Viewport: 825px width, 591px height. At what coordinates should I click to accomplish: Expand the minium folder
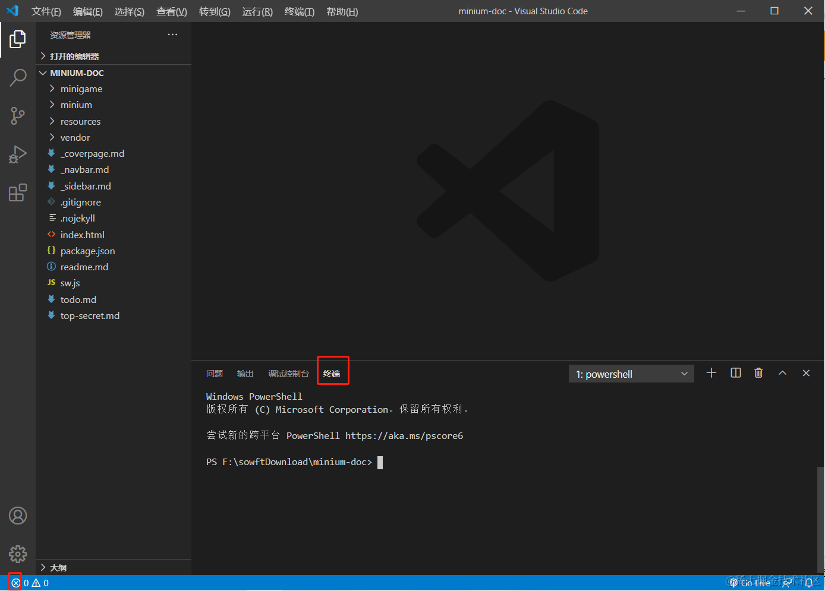click(114, 105)
